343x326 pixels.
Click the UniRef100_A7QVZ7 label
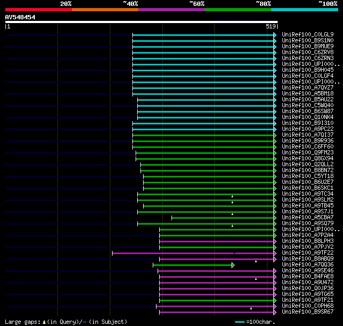pos(308,88)
